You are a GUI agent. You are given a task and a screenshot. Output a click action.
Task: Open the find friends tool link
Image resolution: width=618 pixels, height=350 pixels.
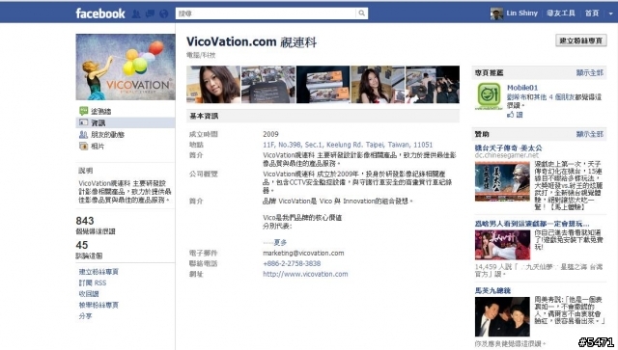pos(561,13)
